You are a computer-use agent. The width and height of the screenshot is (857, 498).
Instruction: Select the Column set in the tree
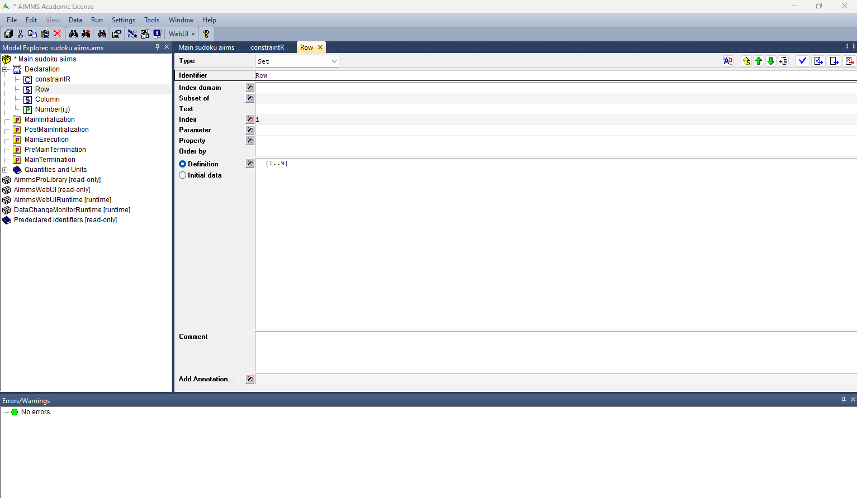[x=47, y=99]
